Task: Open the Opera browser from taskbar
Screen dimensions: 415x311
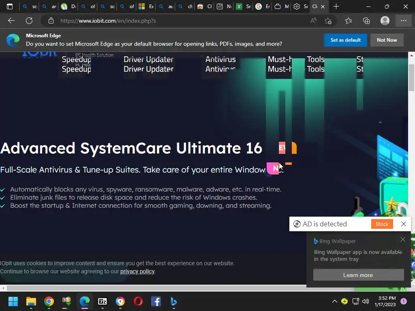Action: click(x=138, y=301)
